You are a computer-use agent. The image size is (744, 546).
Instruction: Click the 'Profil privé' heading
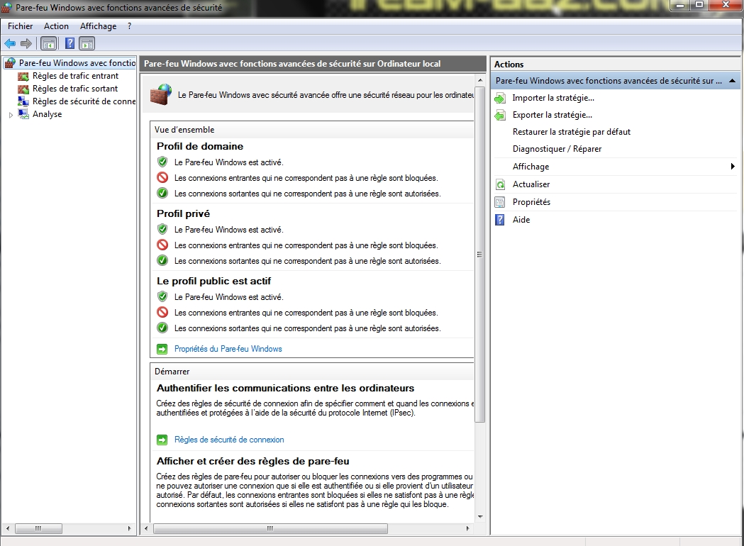[183, 214]
